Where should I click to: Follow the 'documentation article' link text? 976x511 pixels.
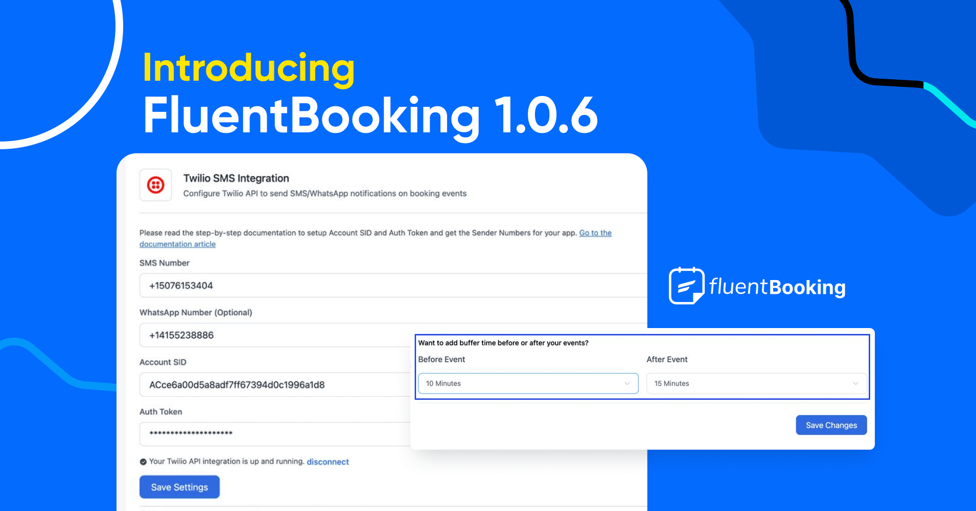[177, 244]
